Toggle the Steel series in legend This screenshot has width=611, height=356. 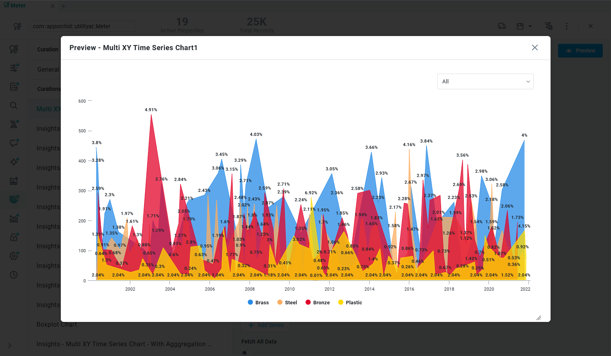287,302
